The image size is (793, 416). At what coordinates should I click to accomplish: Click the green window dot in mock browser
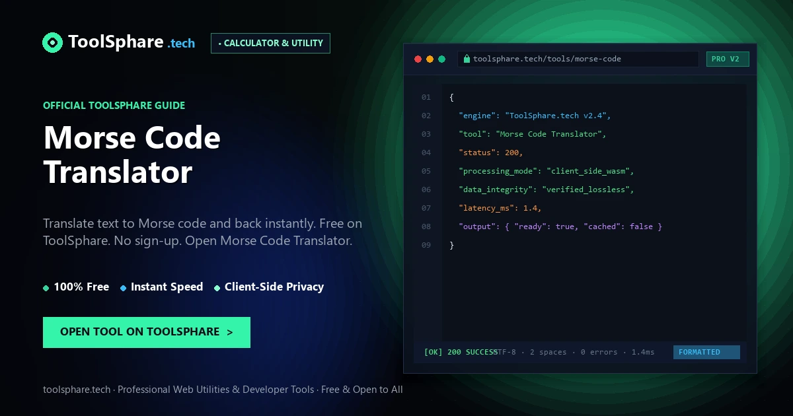click(x=441, y=59)
